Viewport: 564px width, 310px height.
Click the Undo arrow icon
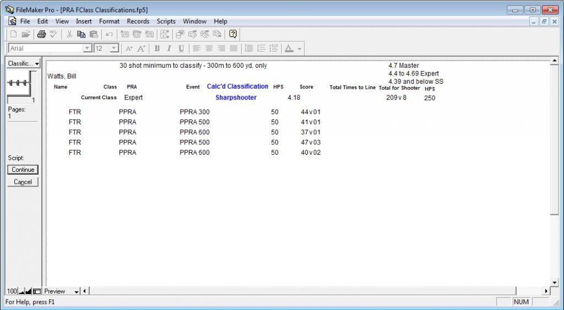click(x=110, y=34)
